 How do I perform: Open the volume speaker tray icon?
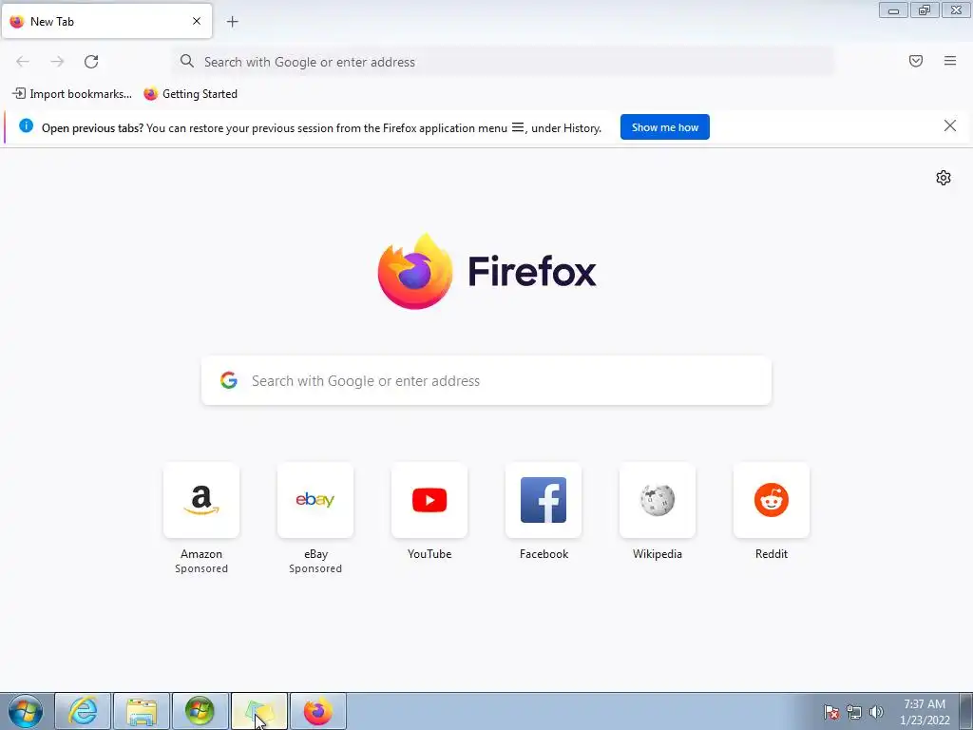(876, 712)
